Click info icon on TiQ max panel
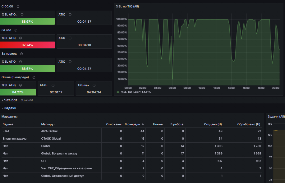Viewport: 285px width, 183px height. click(x=94, y=85)
